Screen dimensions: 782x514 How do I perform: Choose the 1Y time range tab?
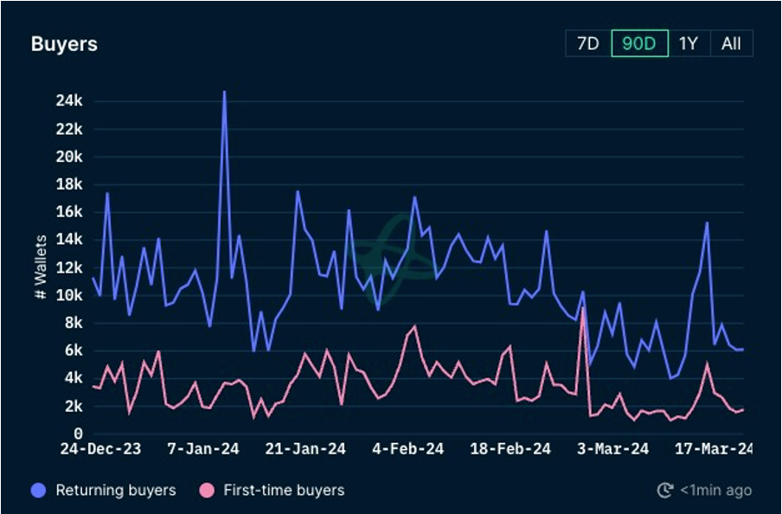[x=688, y=43]
